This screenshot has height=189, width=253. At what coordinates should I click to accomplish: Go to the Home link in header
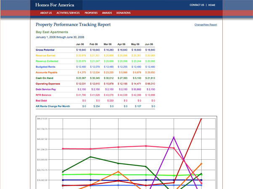pyautogui.click(x=212, y=5)
